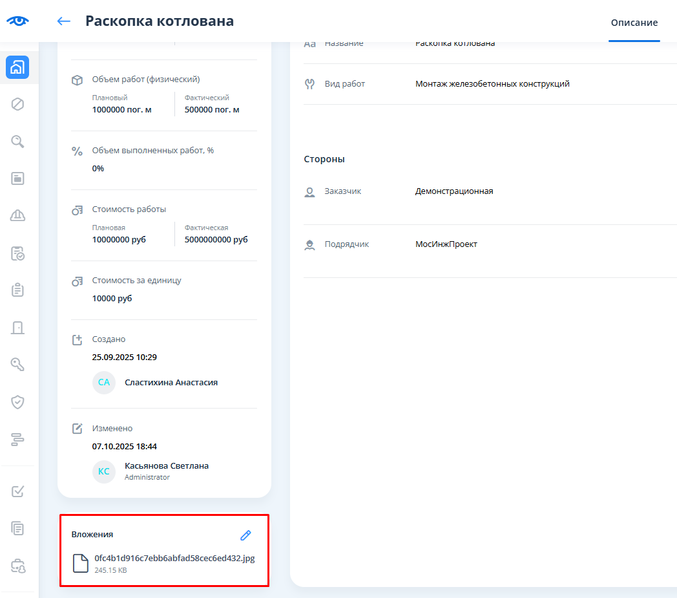Click the shield checkmark icon in sidebar
This screenshot has width=677, height=598.
[17, 402]
